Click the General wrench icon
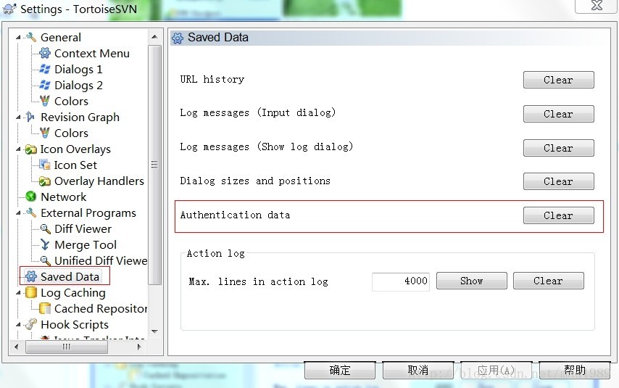The height and width of the screenshot is (388, 619). [30, 37]
